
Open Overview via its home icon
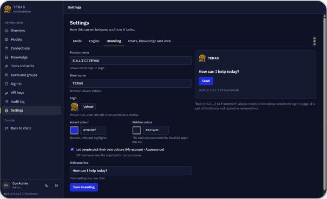click(x=7, y=31)
